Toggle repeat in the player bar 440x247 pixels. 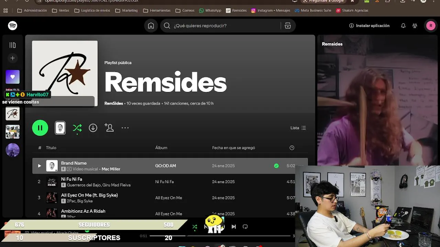245,227
